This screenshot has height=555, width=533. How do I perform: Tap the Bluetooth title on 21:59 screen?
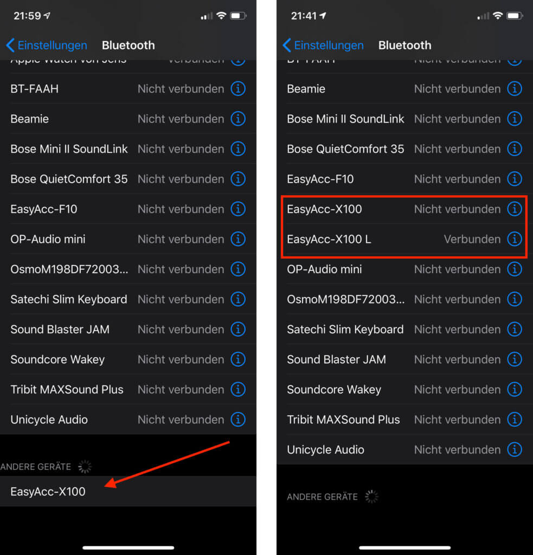coord(128,46)
